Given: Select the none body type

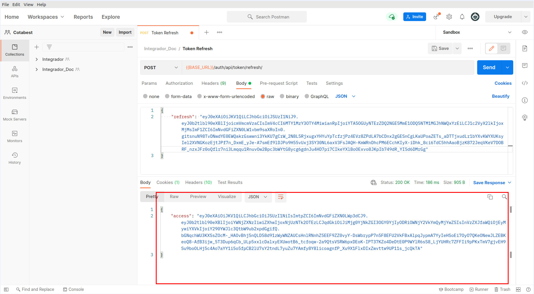Looking at the screenshot, I should [145, 96].
